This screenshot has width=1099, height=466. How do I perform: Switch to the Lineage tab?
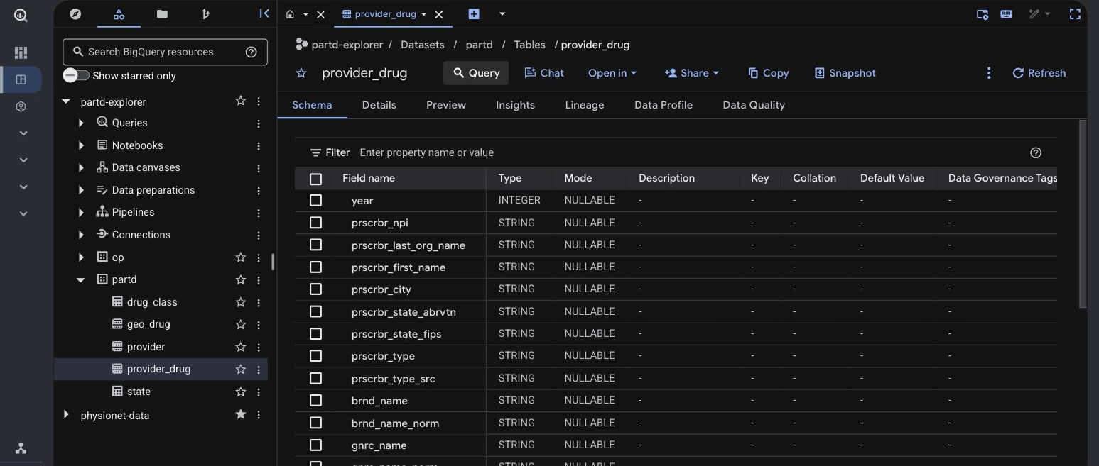(x=585, y=105)
